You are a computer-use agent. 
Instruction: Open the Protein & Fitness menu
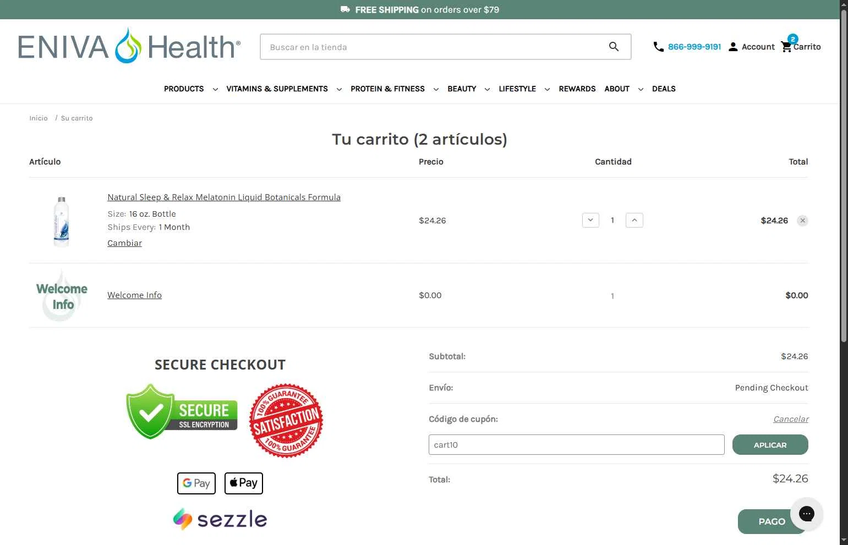387,89
